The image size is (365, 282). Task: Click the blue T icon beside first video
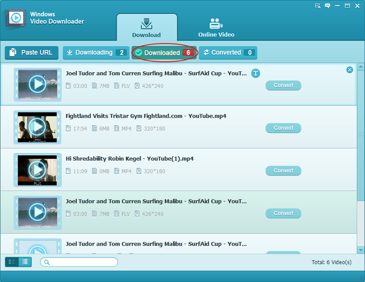click(x=255, y=74)
